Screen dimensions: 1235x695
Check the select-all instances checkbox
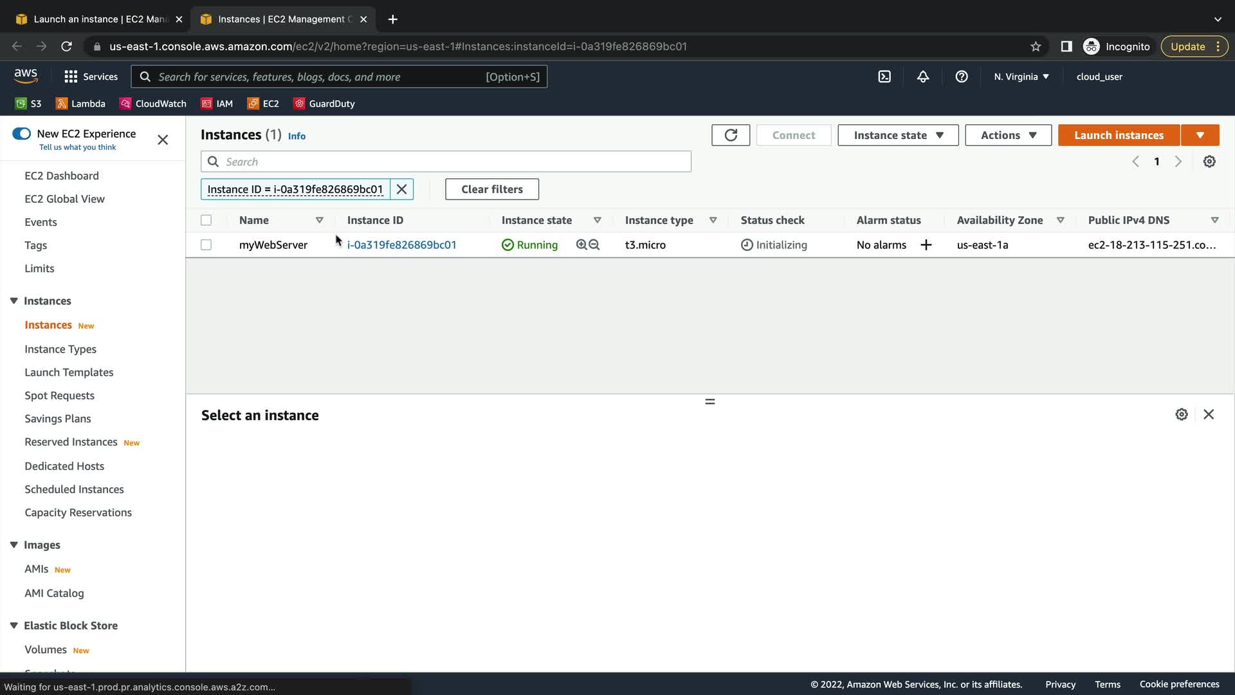pyautogui.click(x=206, y=220)
